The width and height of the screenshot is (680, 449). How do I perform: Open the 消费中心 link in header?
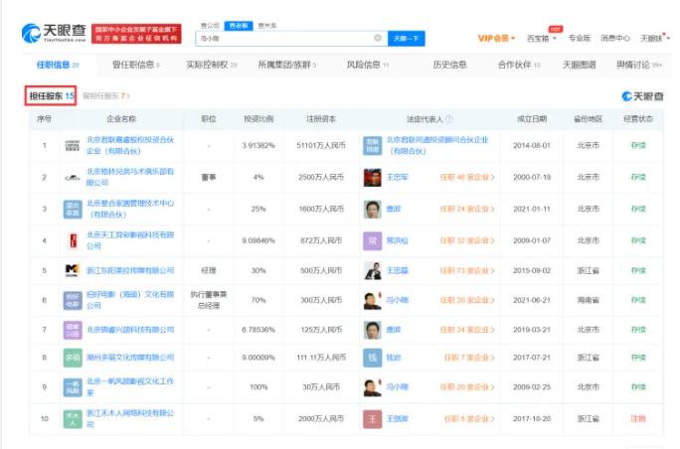click(x=615, y=38)
